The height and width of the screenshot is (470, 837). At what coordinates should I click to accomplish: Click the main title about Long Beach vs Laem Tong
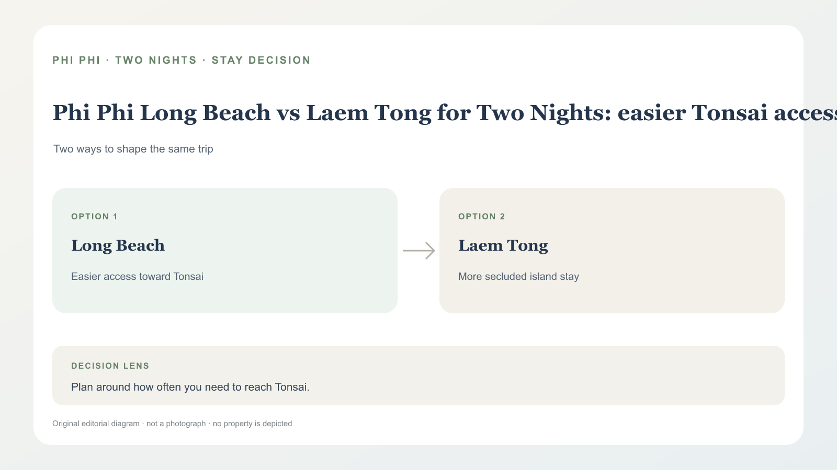(445, 113)
